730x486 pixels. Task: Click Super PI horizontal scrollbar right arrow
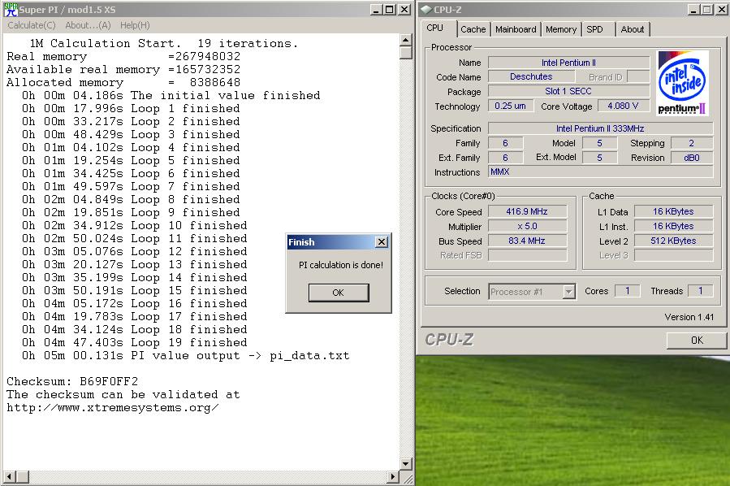(x=393, y=477)
